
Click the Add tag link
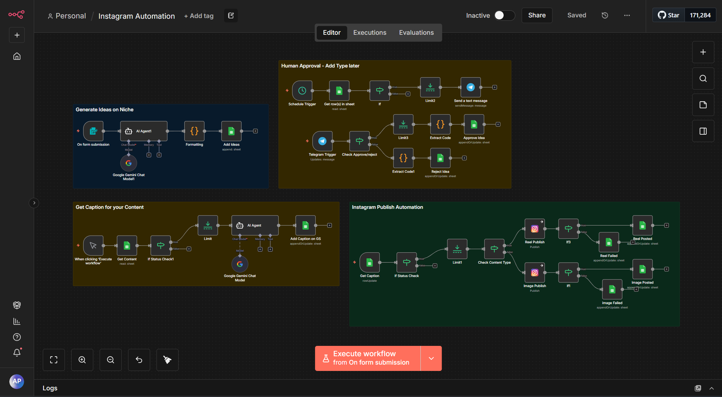(199, 16)
